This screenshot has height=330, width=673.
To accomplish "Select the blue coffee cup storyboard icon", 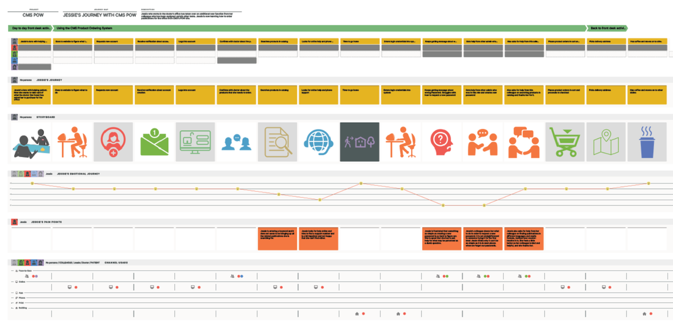I will click(x=647, y=142).
